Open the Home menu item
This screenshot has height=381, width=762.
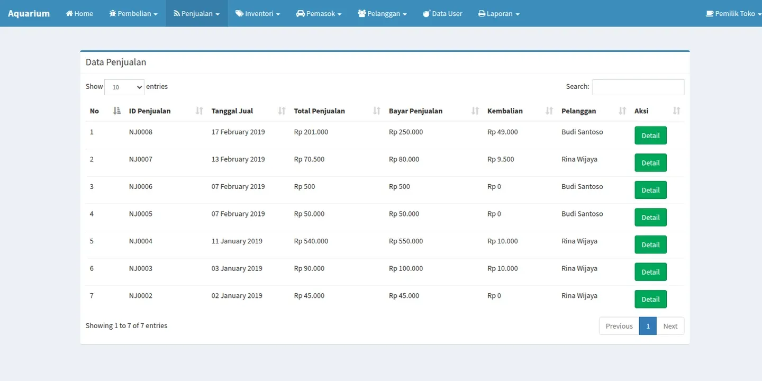79,13
